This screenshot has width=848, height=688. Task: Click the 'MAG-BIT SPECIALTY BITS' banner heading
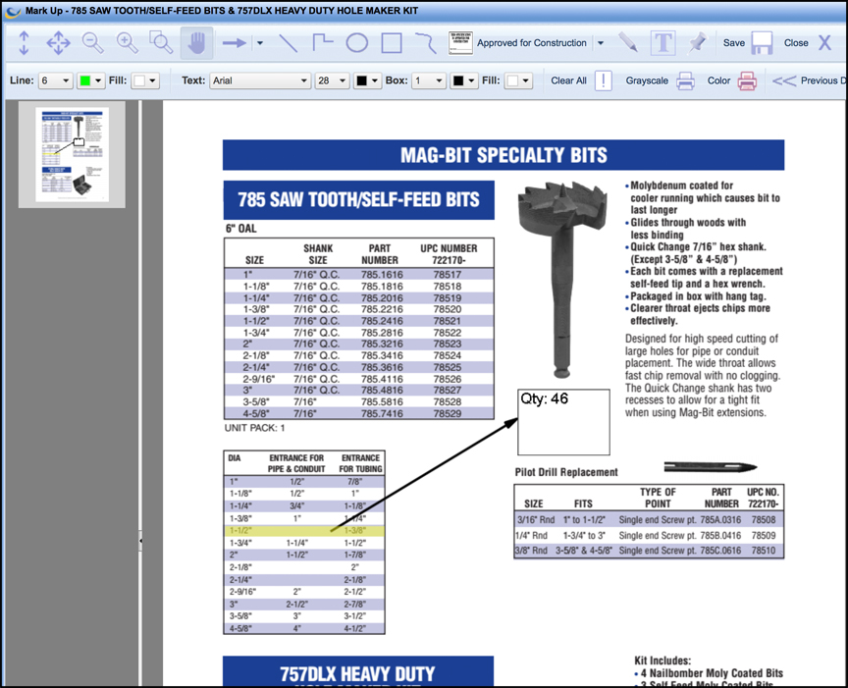503,155
